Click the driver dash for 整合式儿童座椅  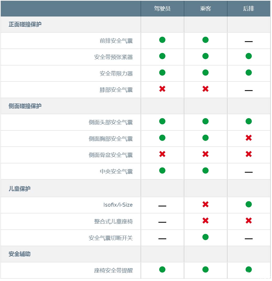(x=162, y=222)
